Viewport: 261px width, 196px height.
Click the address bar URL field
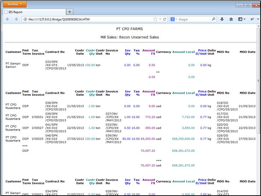87,19
